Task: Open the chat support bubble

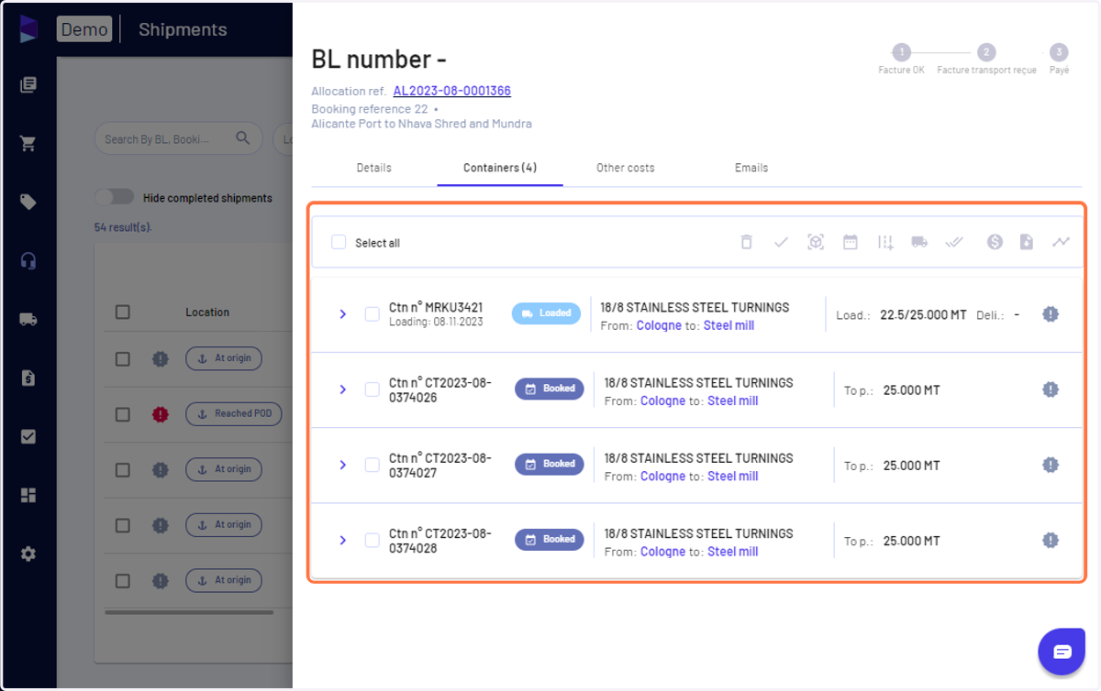Action: pyautogui.click(x=1062, y=652)
